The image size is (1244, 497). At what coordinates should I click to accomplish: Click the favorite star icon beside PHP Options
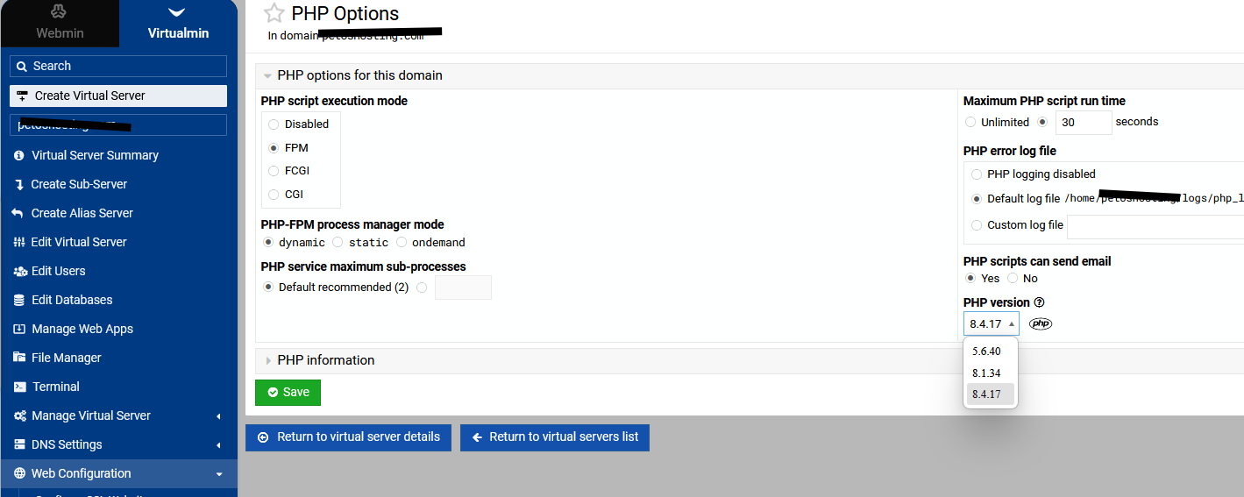pos(274,13)
